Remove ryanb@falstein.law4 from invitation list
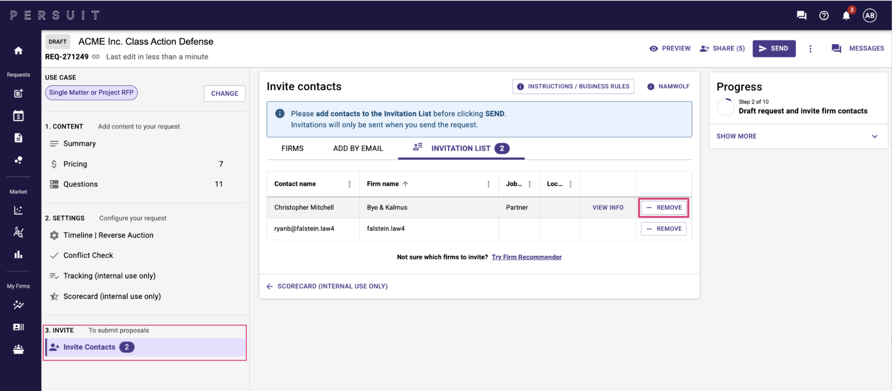The image size is (892, 391). click(664, 229)
